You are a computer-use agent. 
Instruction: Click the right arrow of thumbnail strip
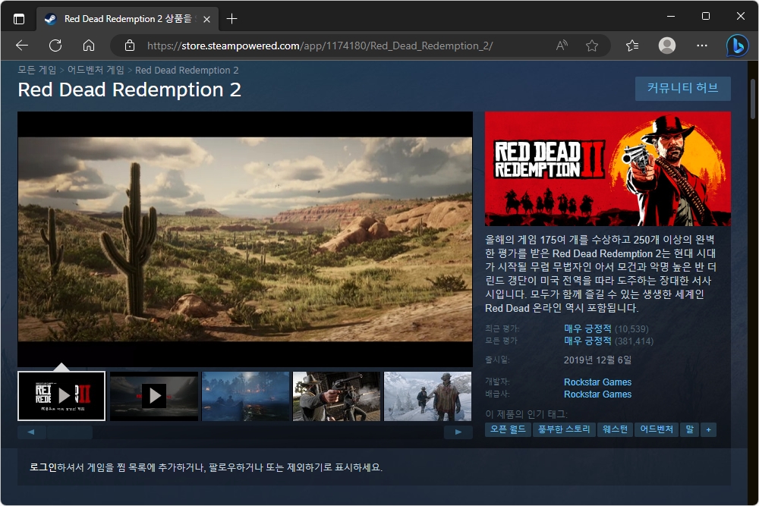[x=458, y=432]
